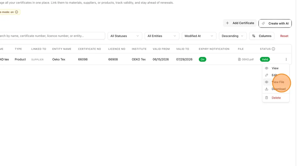The image size is (297, 166).
Task: Click the eye icon beside View File
Action: click(267, 82)
